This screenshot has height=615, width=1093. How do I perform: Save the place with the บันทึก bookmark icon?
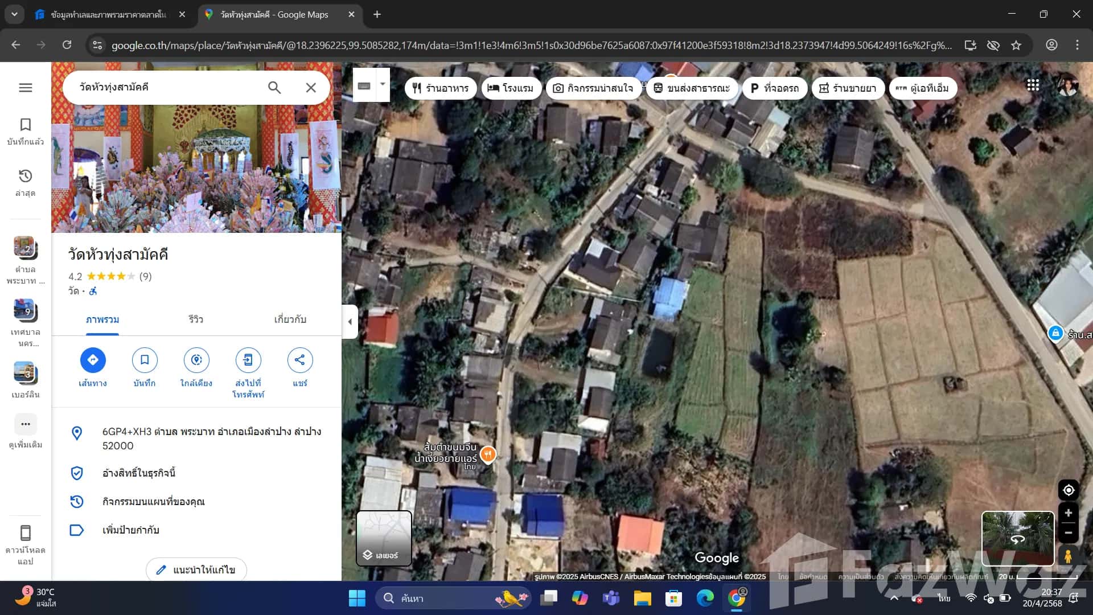[x=145, y=360]
